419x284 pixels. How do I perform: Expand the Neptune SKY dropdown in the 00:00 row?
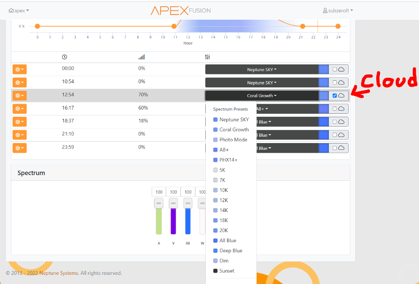(x=262, y=69)
